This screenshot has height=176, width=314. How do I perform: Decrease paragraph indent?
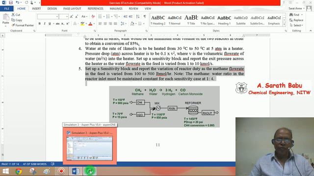[126, 17]
